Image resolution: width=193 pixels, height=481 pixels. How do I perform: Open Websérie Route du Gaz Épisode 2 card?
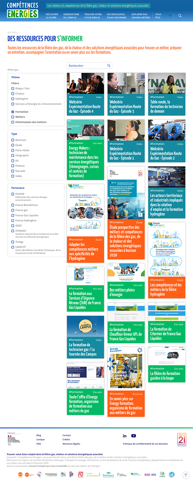[x=167, y=141]
